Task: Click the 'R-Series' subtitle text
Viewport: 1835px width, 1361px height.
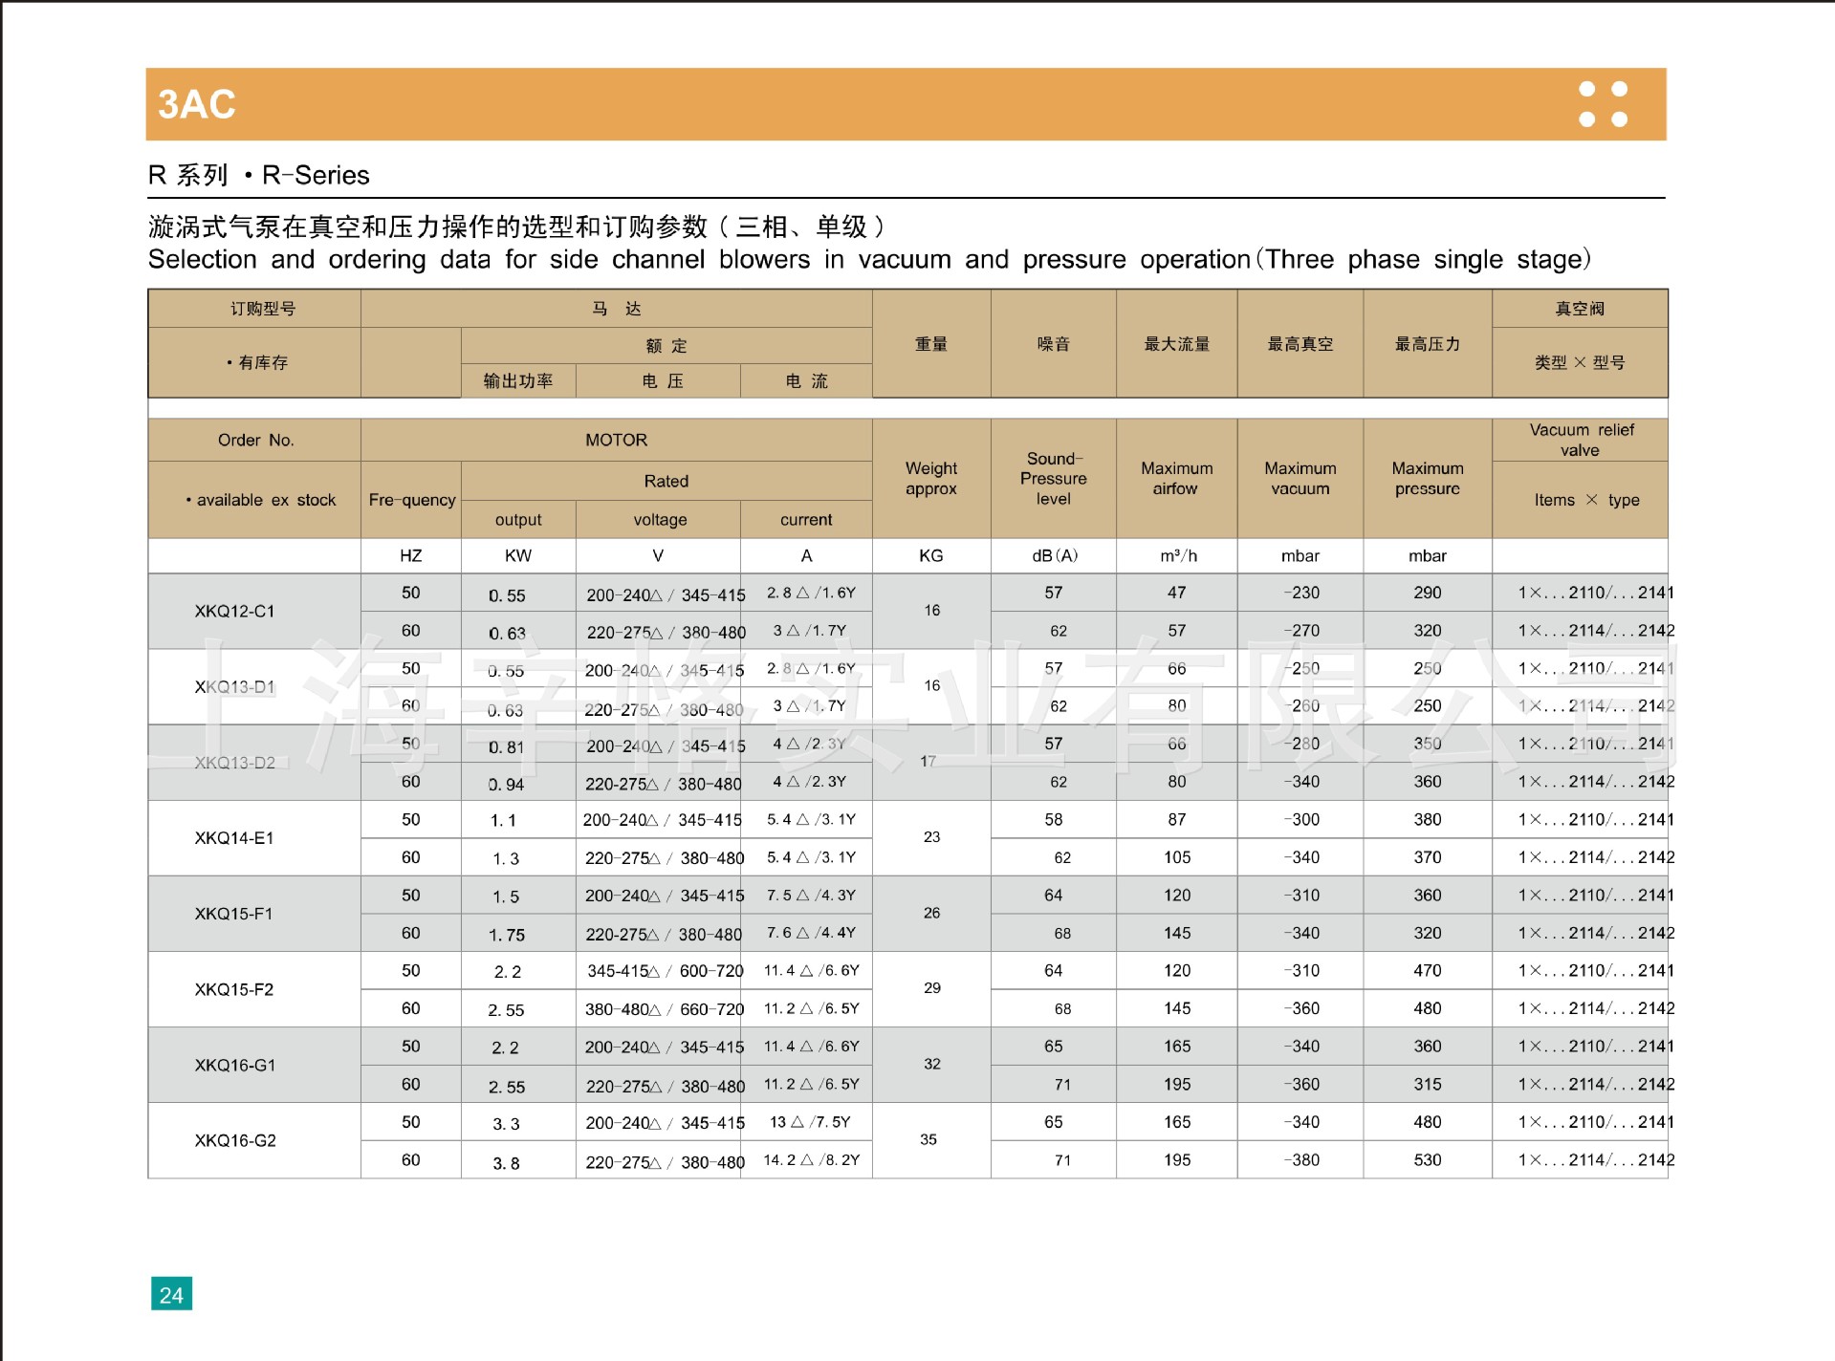Action: coord(316,176)
